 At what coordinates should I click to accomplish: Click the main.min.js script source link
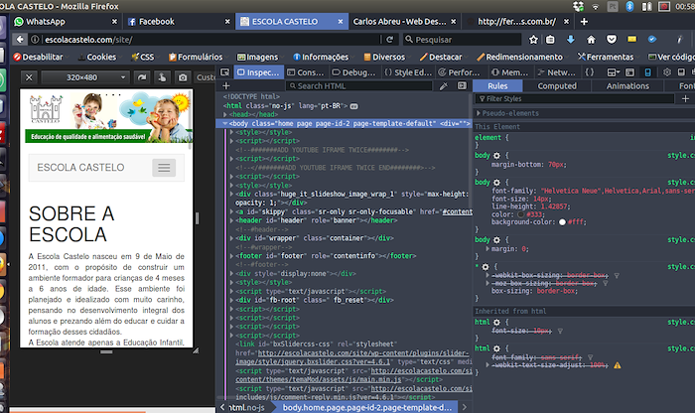(319, 379)
